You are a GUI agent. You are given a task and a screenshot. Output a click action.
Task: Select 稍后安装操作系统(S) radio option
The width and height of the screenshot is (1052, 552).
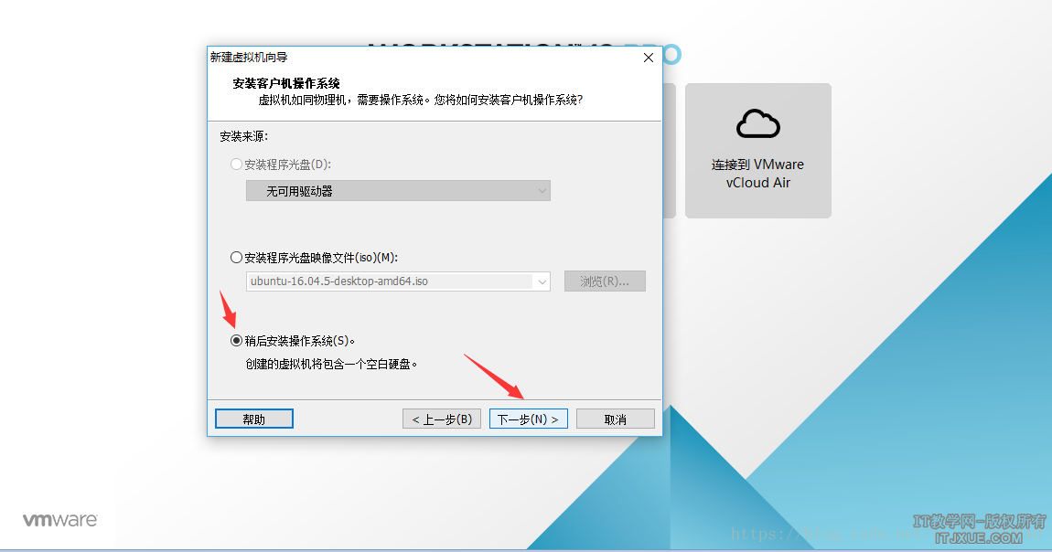pos(236,340)
